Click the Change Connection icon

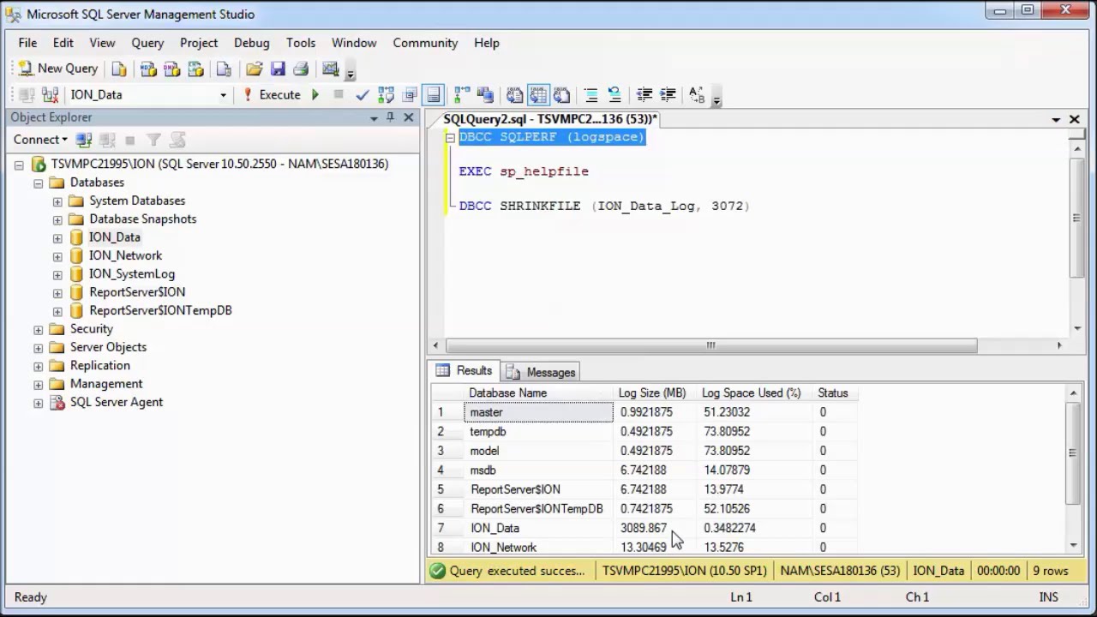pos(51,95)
